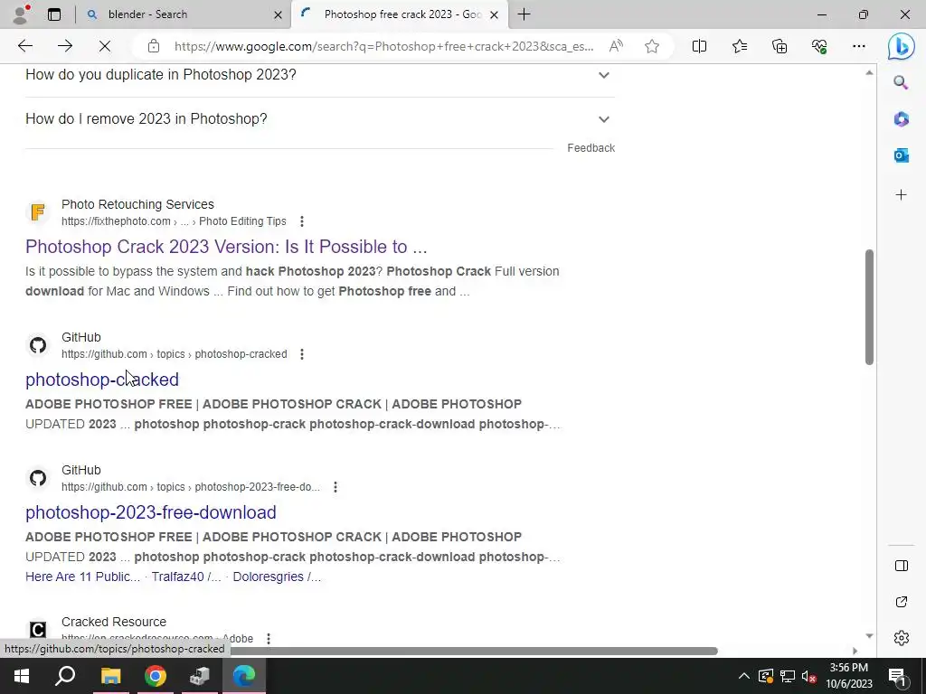
Task: Click horizontal scrollbar thumb
Action: tap(472, 651)
